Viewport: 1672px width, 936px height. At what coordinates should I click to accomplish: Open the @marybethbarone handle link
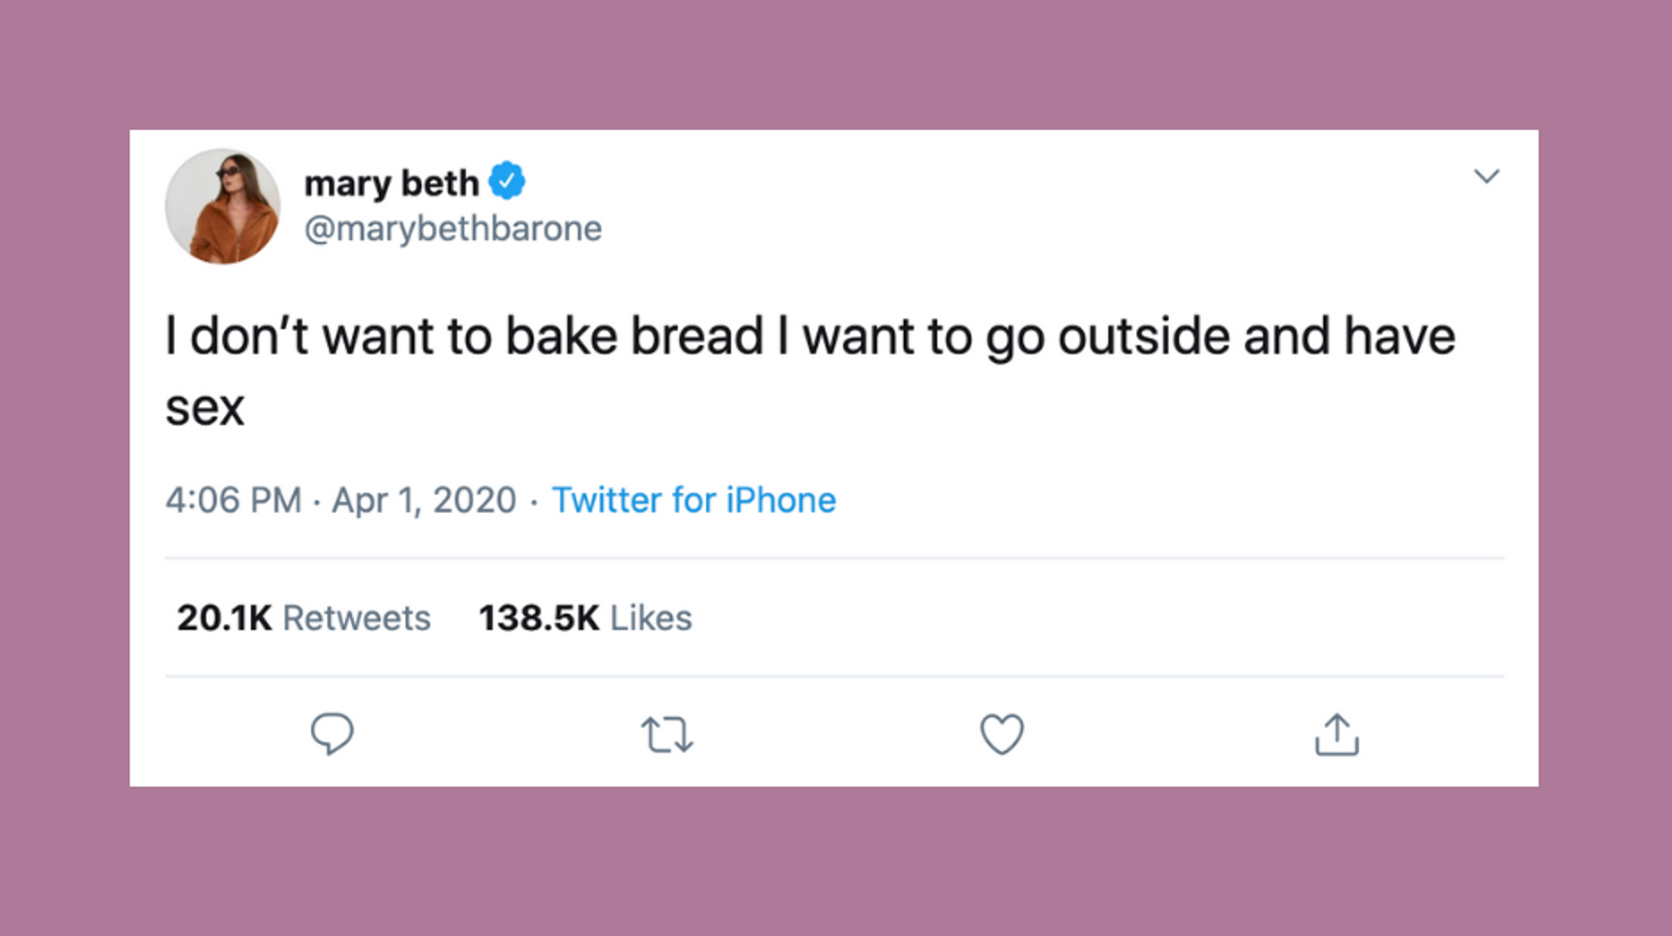452,229
